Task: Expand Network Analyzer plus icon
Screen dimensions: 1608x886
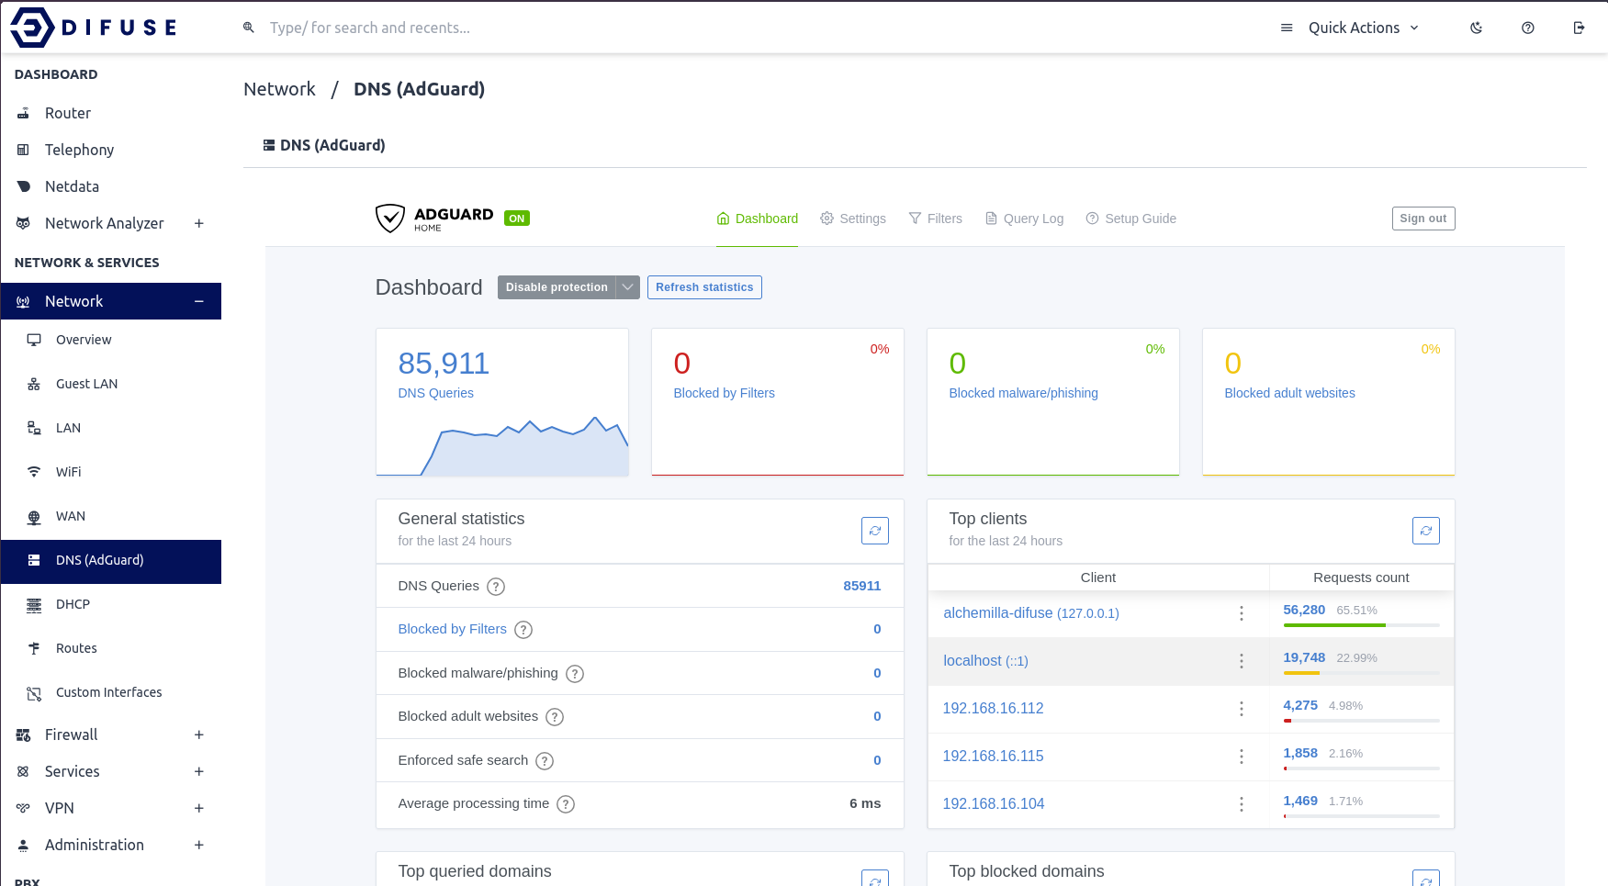Action: [199, 223]
